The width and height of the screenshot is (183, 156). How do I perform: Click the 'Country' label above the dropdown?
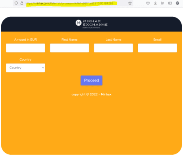pyautogui.click(x=26, y=59)
